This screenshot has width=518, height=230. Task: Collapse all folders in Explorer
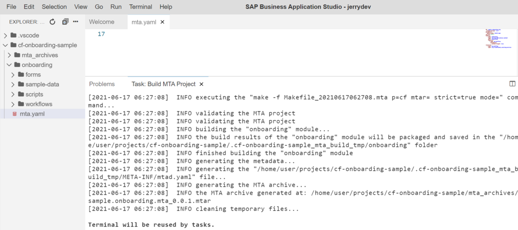(x=65, y=22)
